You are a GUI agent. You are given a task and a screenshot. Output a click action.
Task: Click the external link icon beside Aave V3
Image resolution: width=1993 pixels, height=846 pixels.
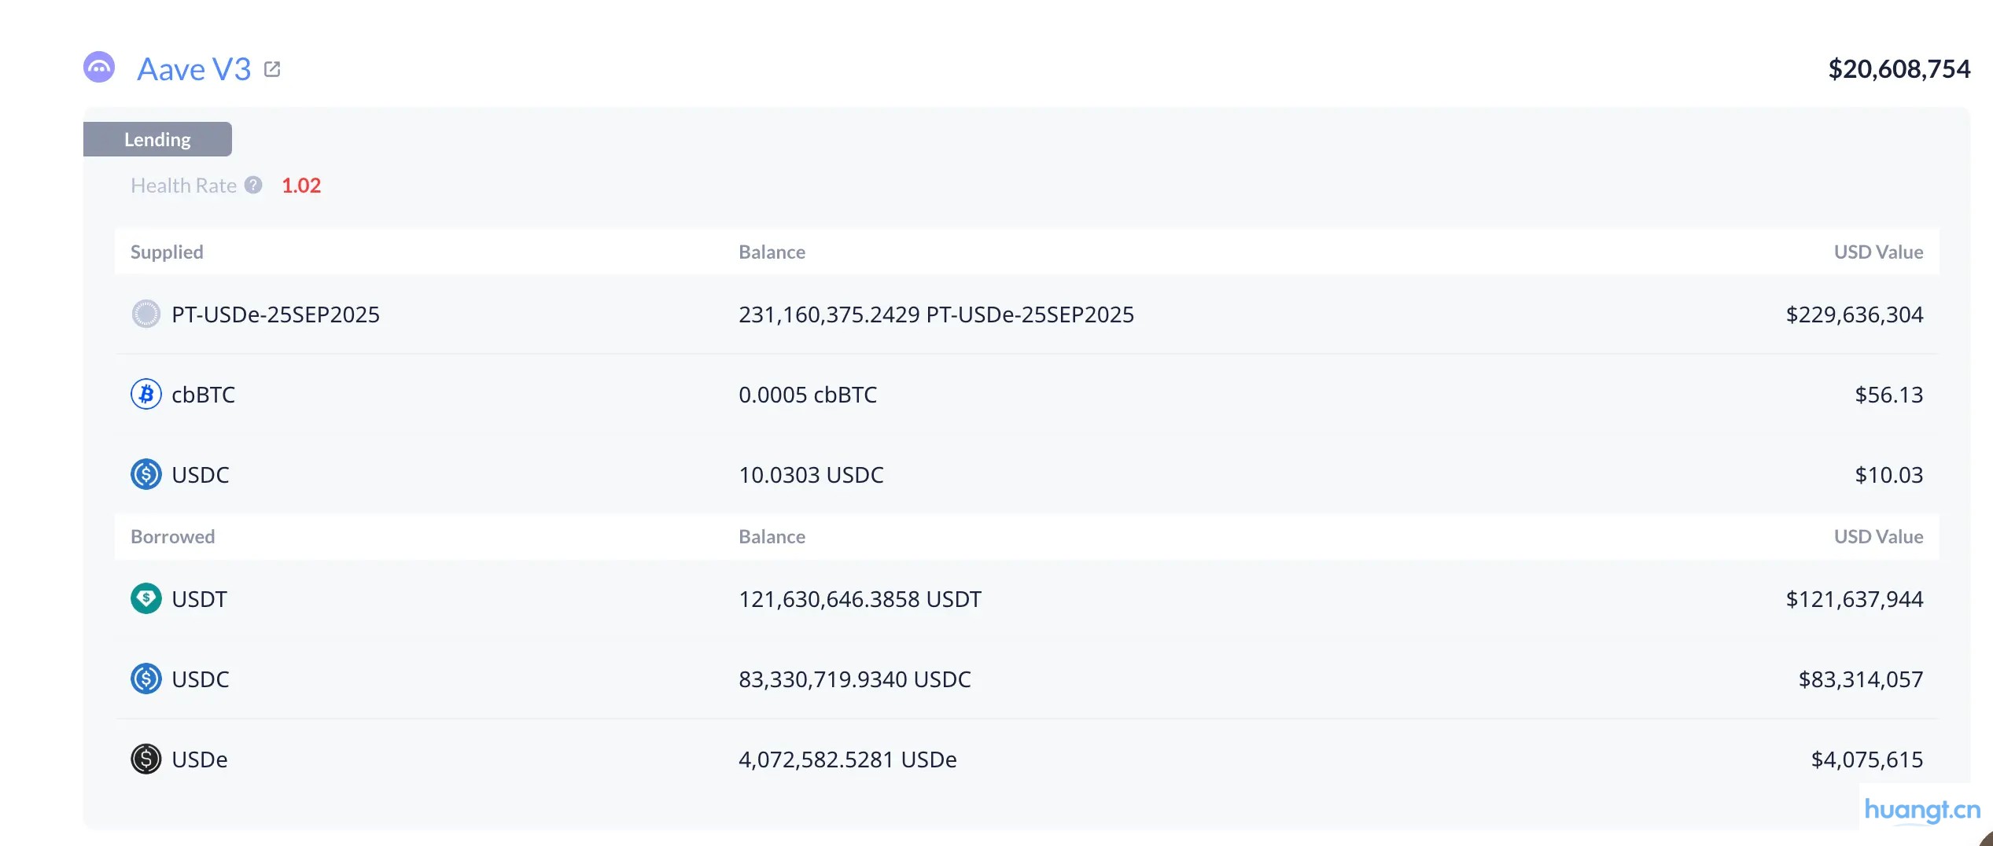pos(272,69)
